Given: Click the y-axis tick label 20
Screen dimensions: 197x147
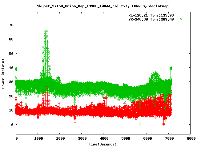Looking at the screenshot, I should 11,96.
